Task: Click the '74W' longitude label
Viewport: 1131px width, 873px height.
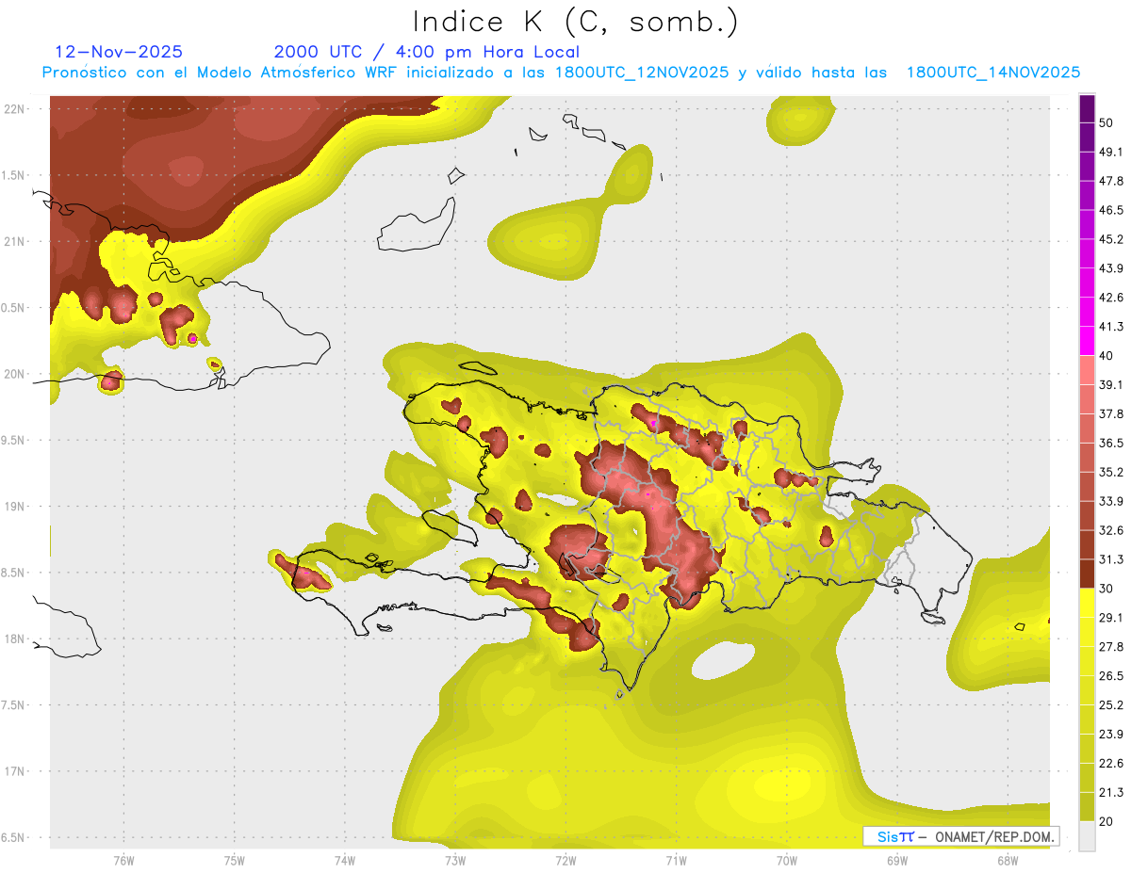Action: pyautogui.click(x=345, y=861)
